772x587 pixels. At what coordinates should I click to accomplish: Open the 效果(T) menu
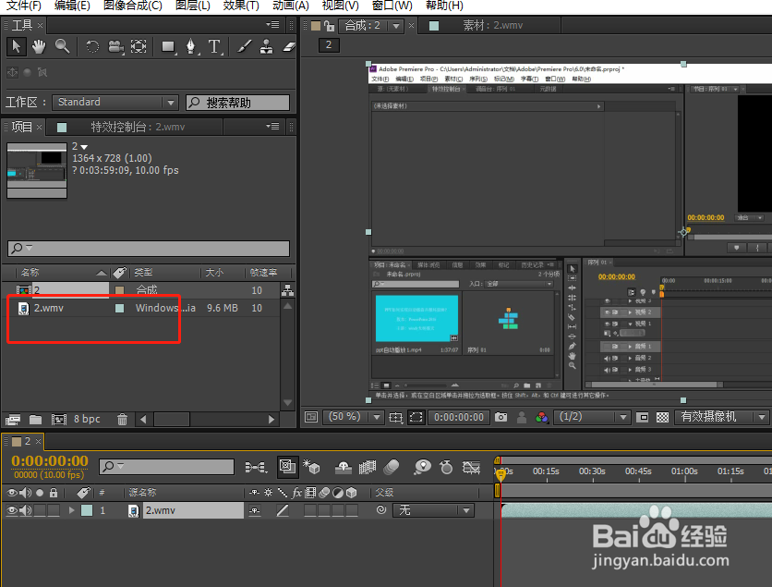coord(241,6)
